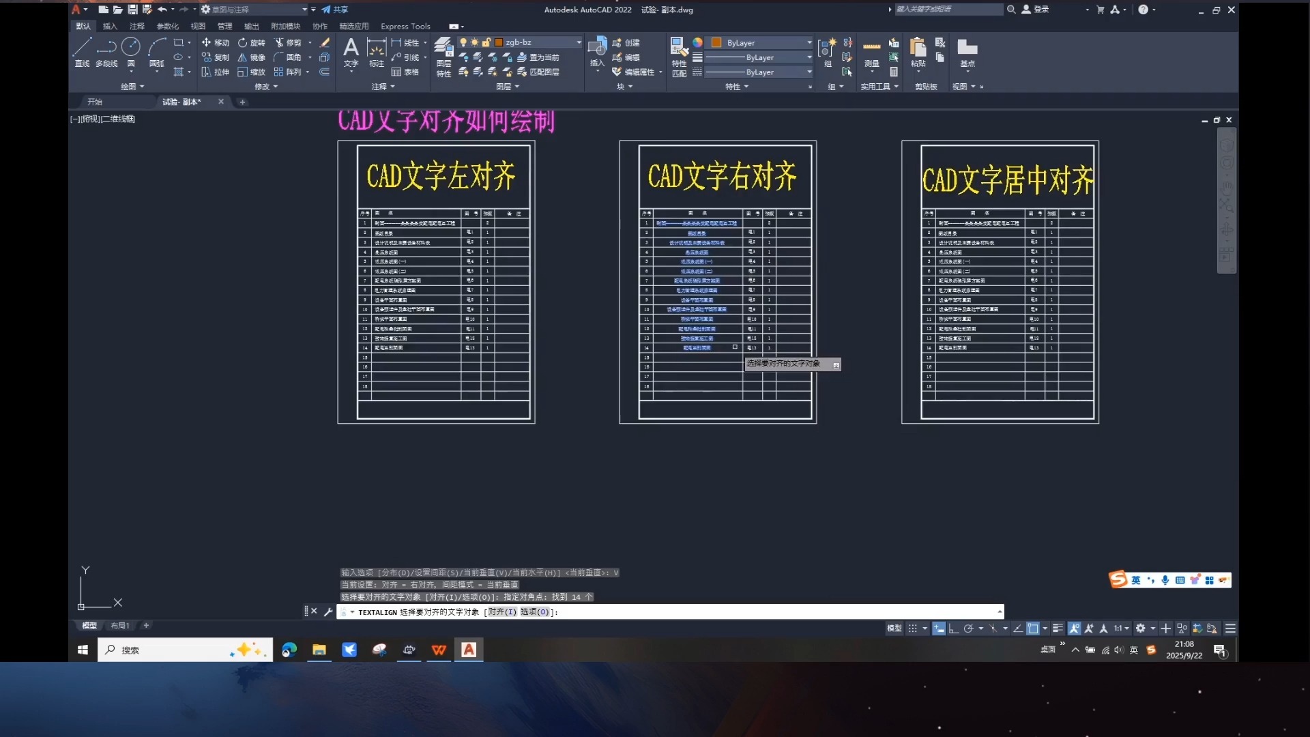The height and width of the screenshot is (737, 1310).
Task: Toggle grid display in status bar
Action: [x=912, y=628]
